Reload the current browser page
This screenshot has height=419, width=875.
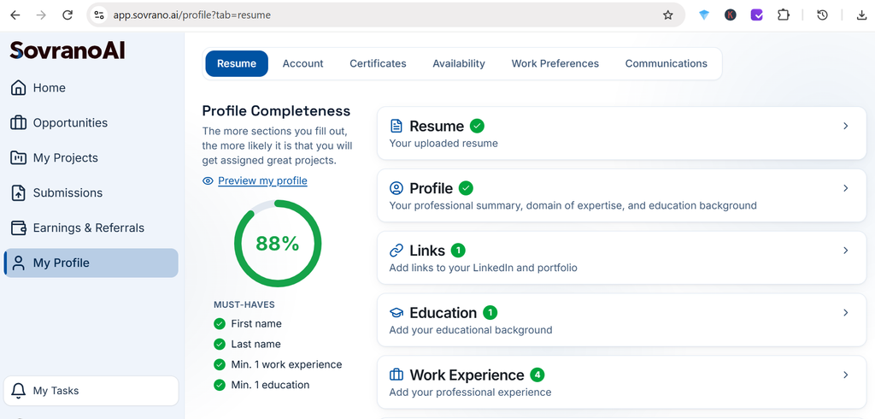click(68, 15)
